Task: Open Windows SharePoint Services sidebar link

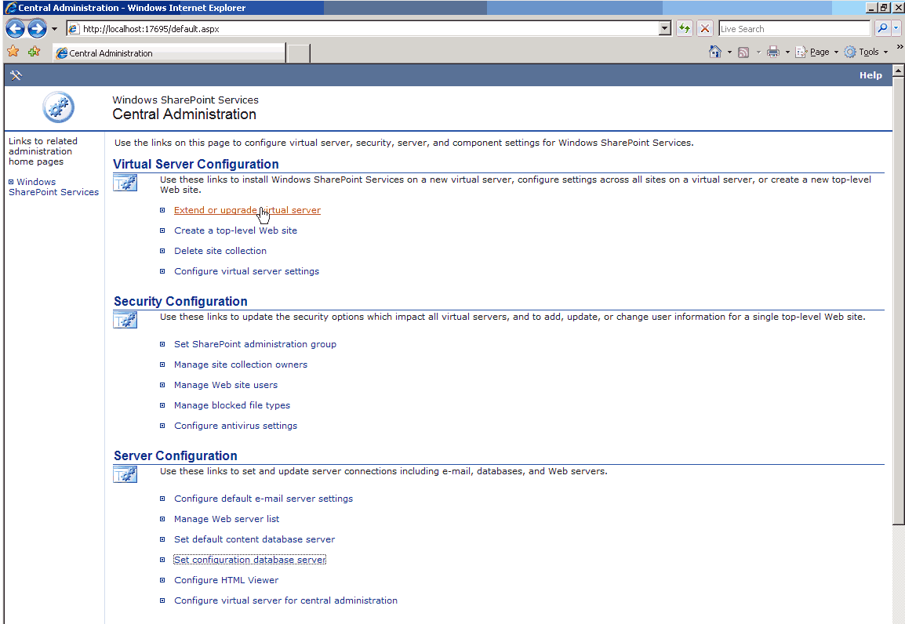Action: (53, 187)
